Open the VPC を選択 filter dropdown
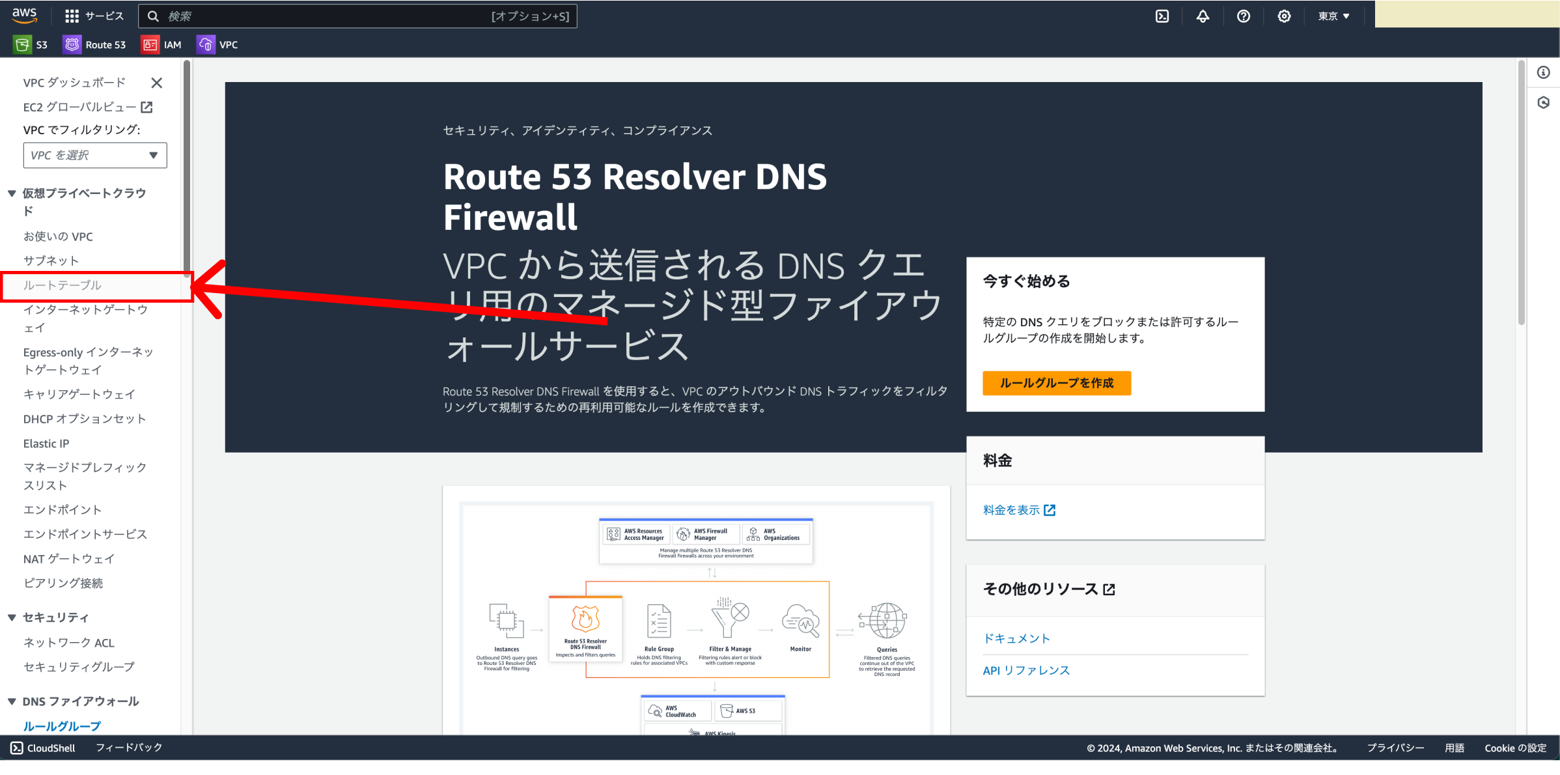The width and height of the screenshot is (1560, 775). [94, 155]
